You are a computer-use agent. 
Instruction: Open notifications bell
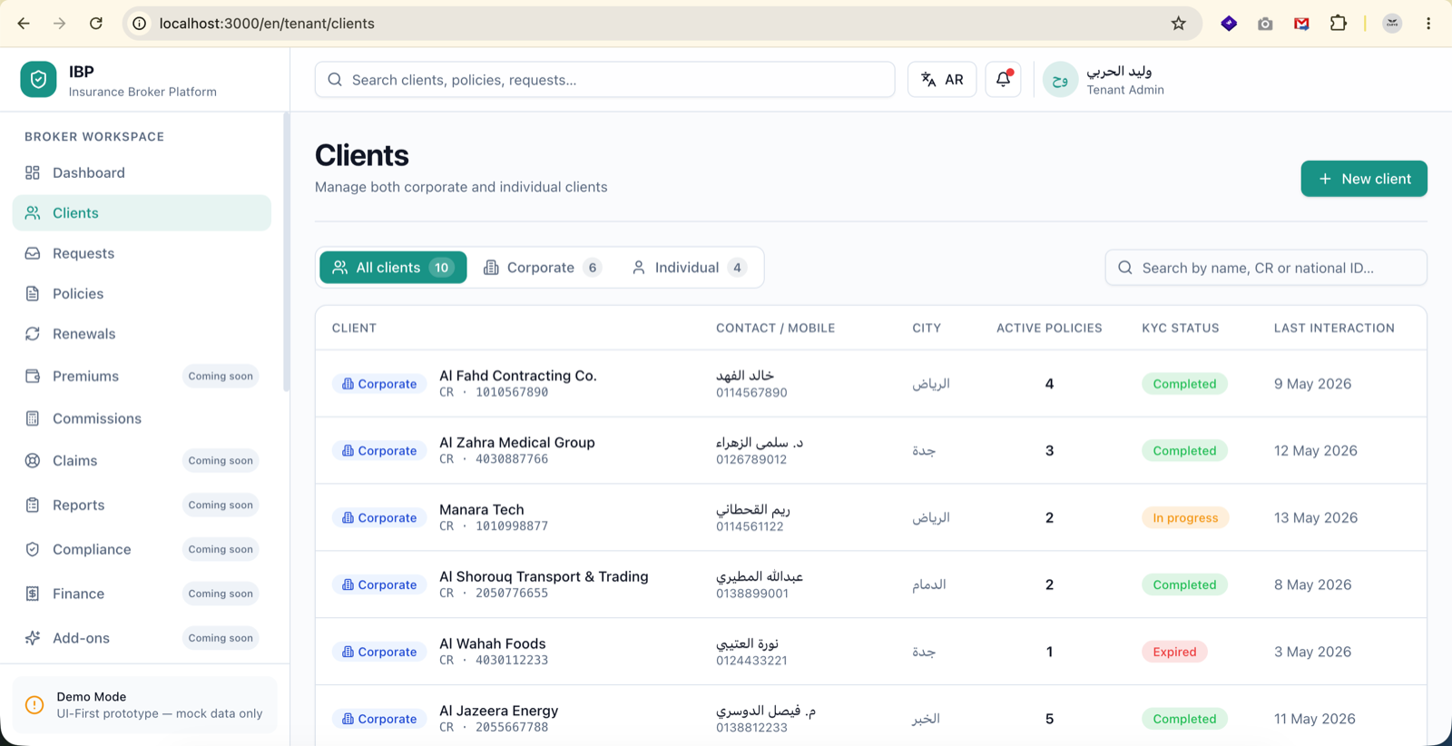tap(1003, 80)
